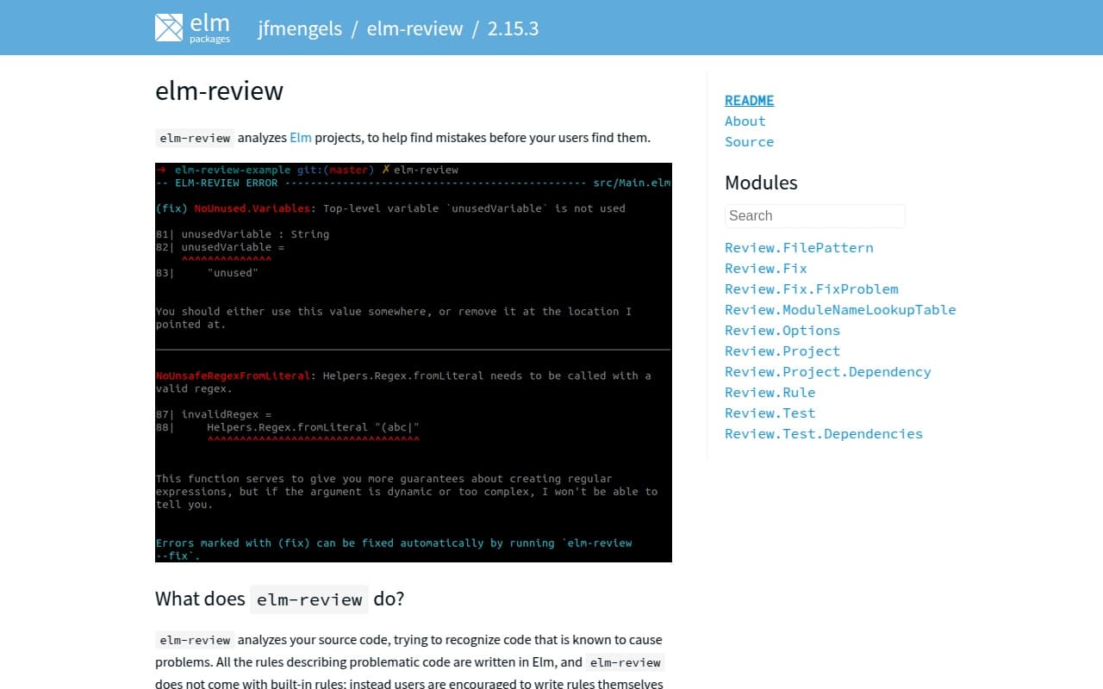Screen dimensions: 1103x689
Task: Open Review.Fix module
Action: 766,269
